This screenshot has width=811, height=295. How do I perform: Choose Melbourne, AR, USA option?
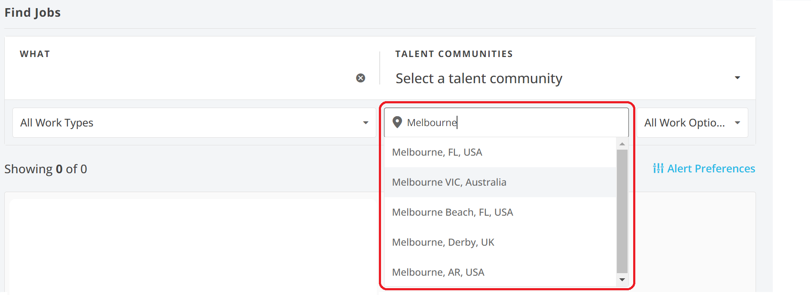(438, 272)
